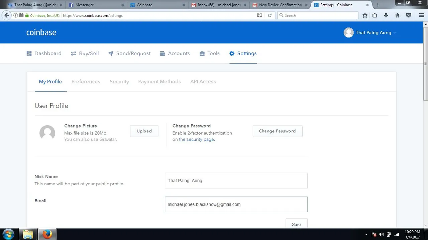This screenshot has height=240, width=428.
Task: Open the Preferences settings tab
Action: pyautogui.click(x=86, y=81)
